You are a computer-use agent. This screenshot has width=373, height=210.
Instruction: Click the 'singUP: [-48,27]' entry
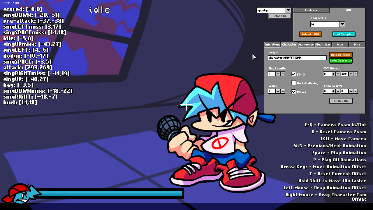26,79
